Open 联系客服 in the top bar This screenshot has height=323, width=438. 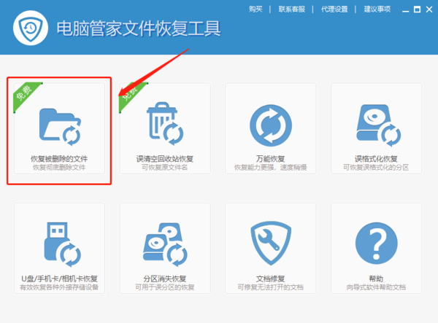291,9
